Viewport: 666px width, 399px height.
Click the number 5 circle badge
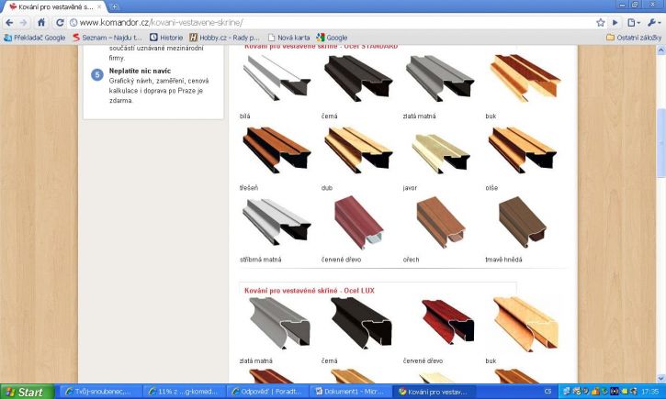[97, 75]
